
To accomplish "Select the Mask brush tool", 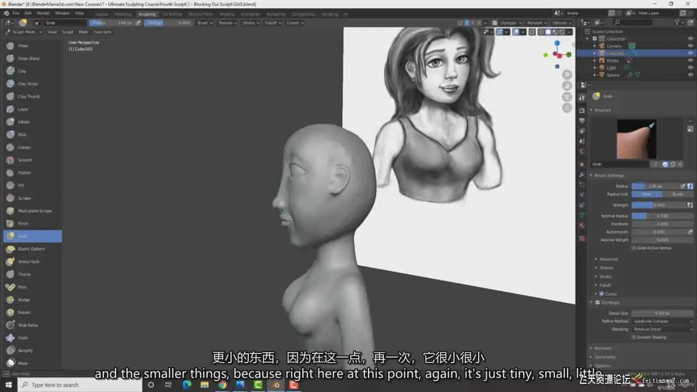I will tap(22, 363).
